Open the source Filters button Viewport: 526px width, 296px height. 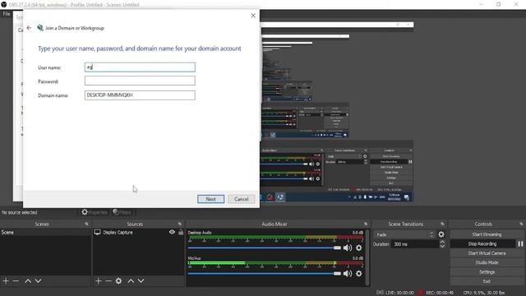122,212
